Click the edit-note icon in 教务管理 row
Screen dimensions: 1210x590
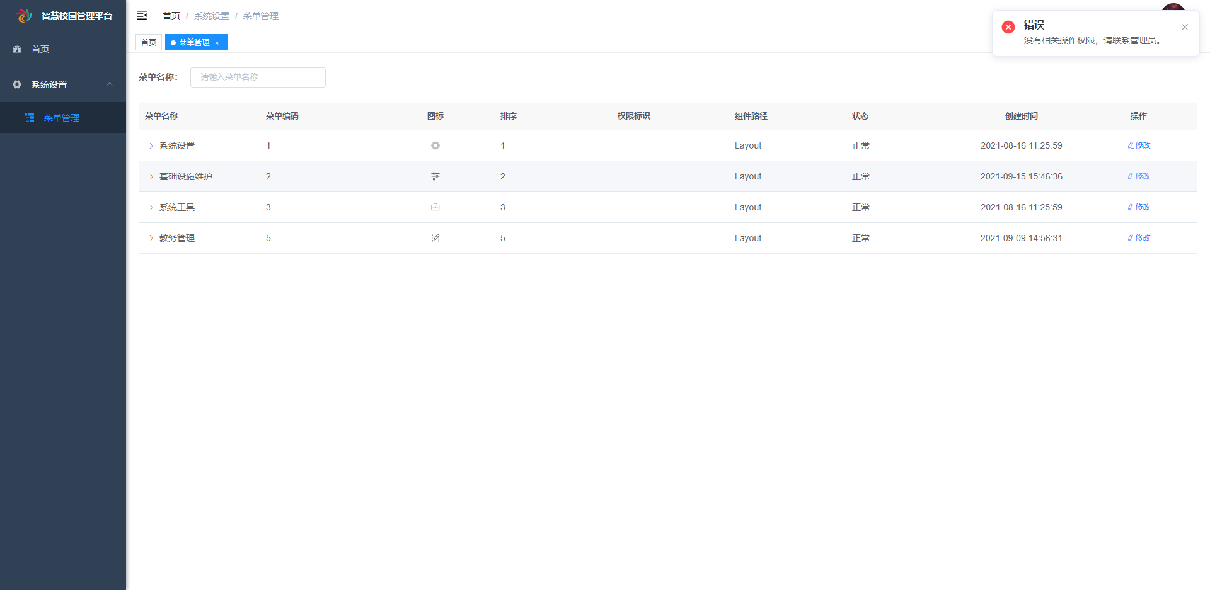[435, 238]
